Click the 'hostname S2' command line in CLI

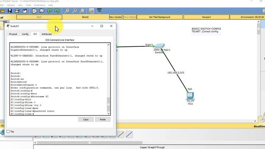click(29, 96)
